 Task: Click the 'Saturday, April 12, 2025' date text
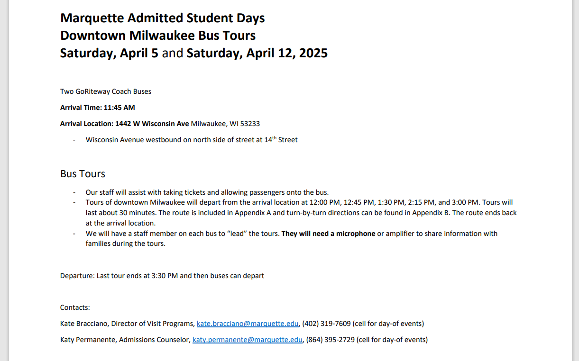[257, 53]
